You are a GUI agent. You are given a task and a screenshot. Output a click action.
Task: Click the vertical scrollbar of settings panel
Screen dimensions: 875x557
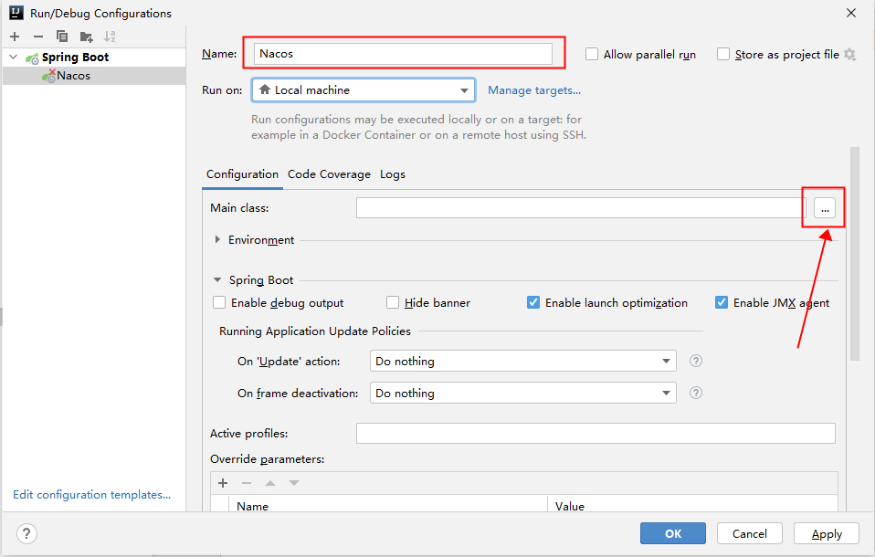click(854, 254)
